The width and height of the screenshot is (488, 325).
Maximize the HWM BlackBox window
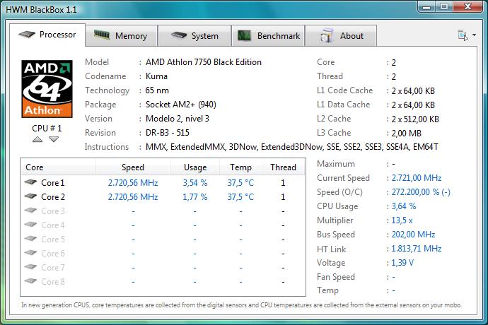pos(444,6)
